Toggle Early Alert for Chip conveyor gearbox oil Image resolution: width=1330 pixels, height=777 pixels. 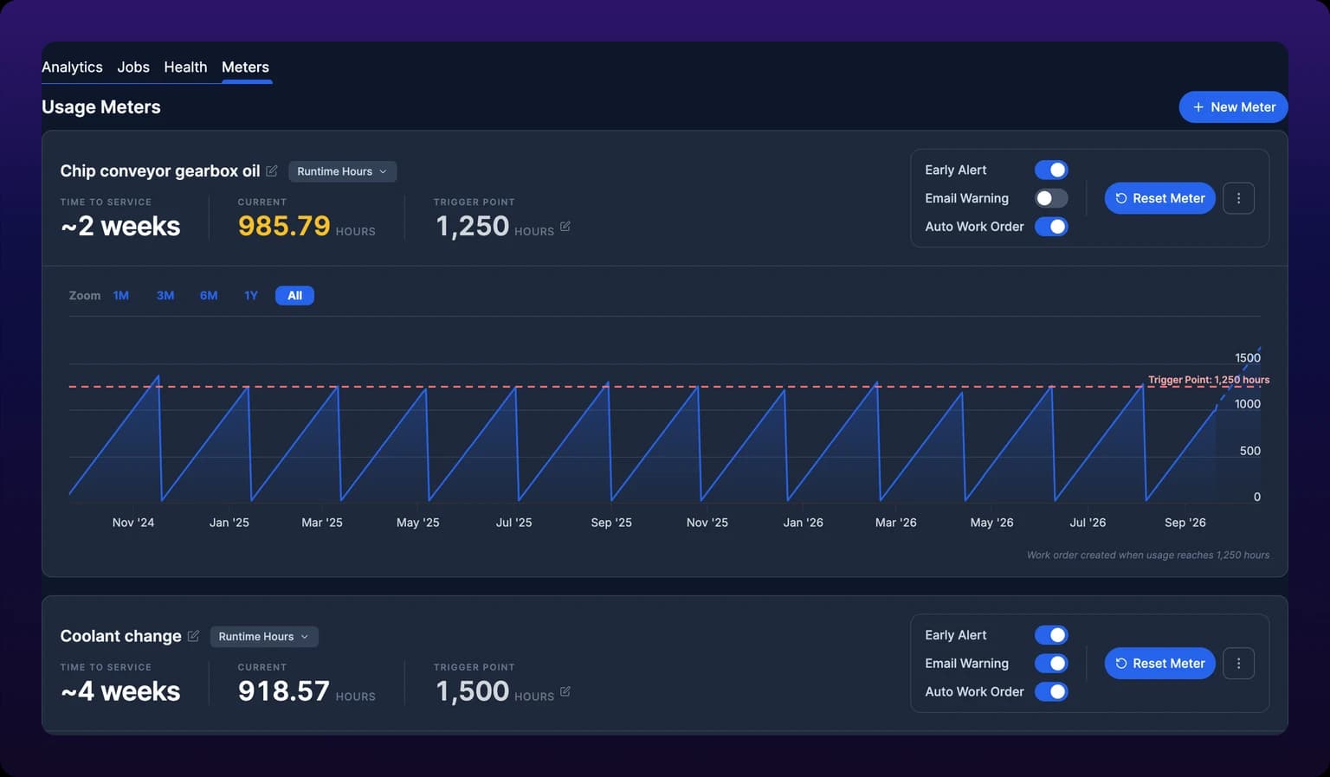1051,170
